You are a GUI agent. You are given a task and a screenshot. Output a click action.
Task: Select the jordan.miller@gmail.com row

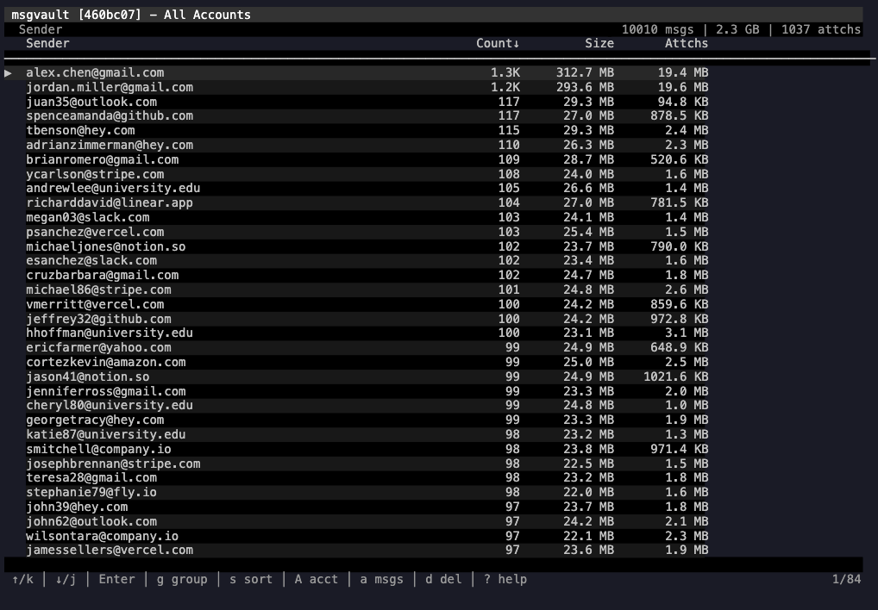click(110, 87)
